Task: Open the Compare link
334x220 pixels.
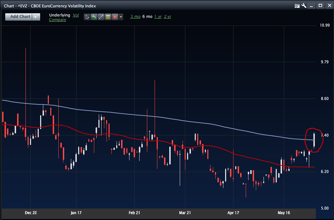Action: coord(57,20)
